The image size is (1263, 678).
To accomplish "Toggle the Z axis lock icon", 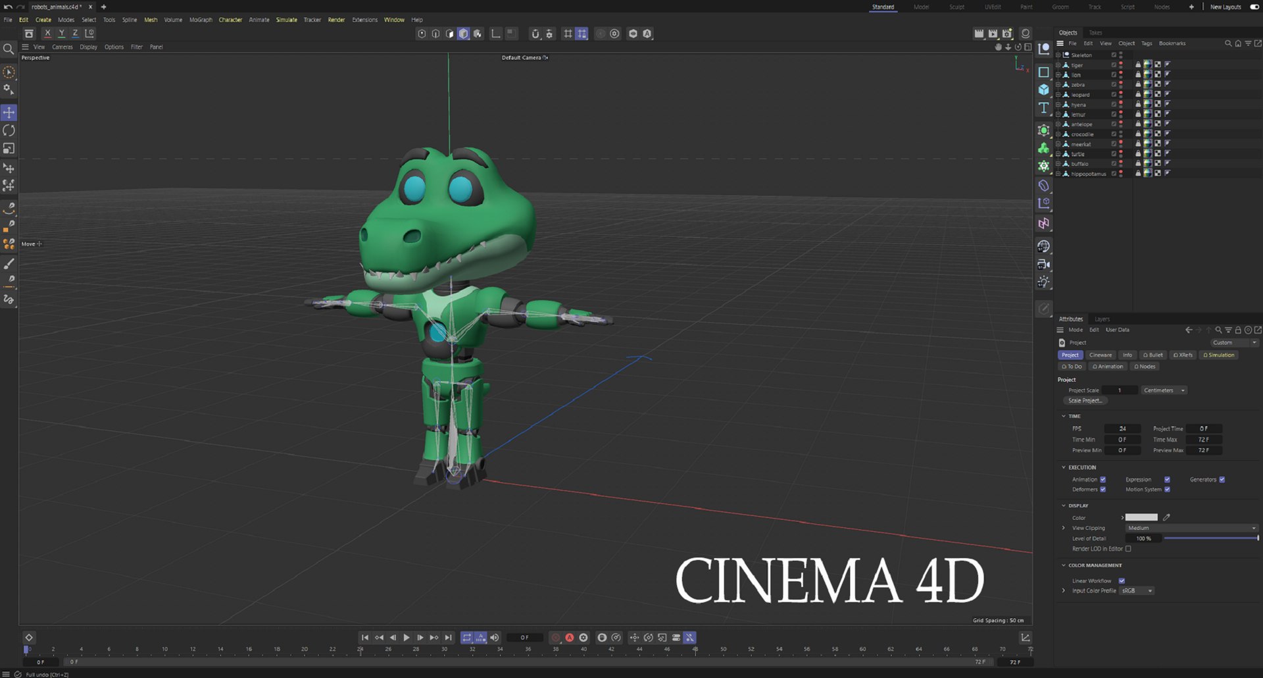I will (x=75, y=34).
